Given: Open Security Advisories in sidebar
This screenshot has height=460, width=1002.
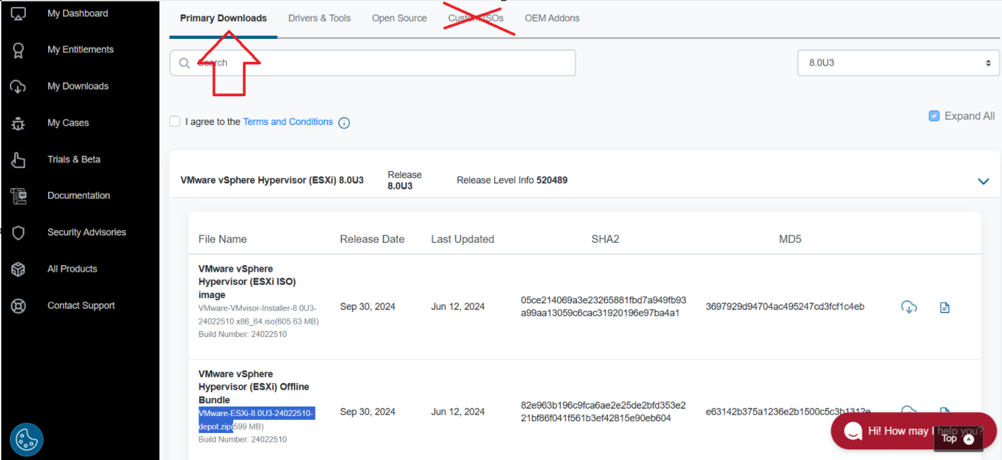Looking at the screenshot, I should click(86, 232).
